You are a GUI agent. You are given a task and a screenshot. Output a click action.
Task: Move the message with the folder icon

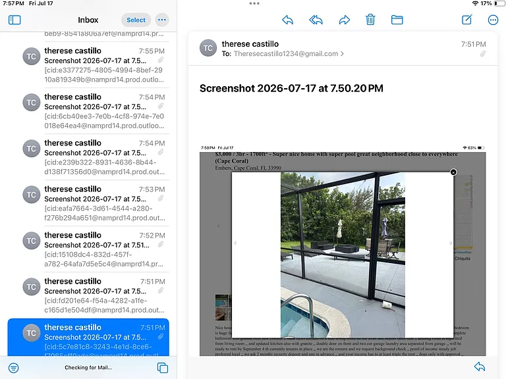[x=397, y=20]
